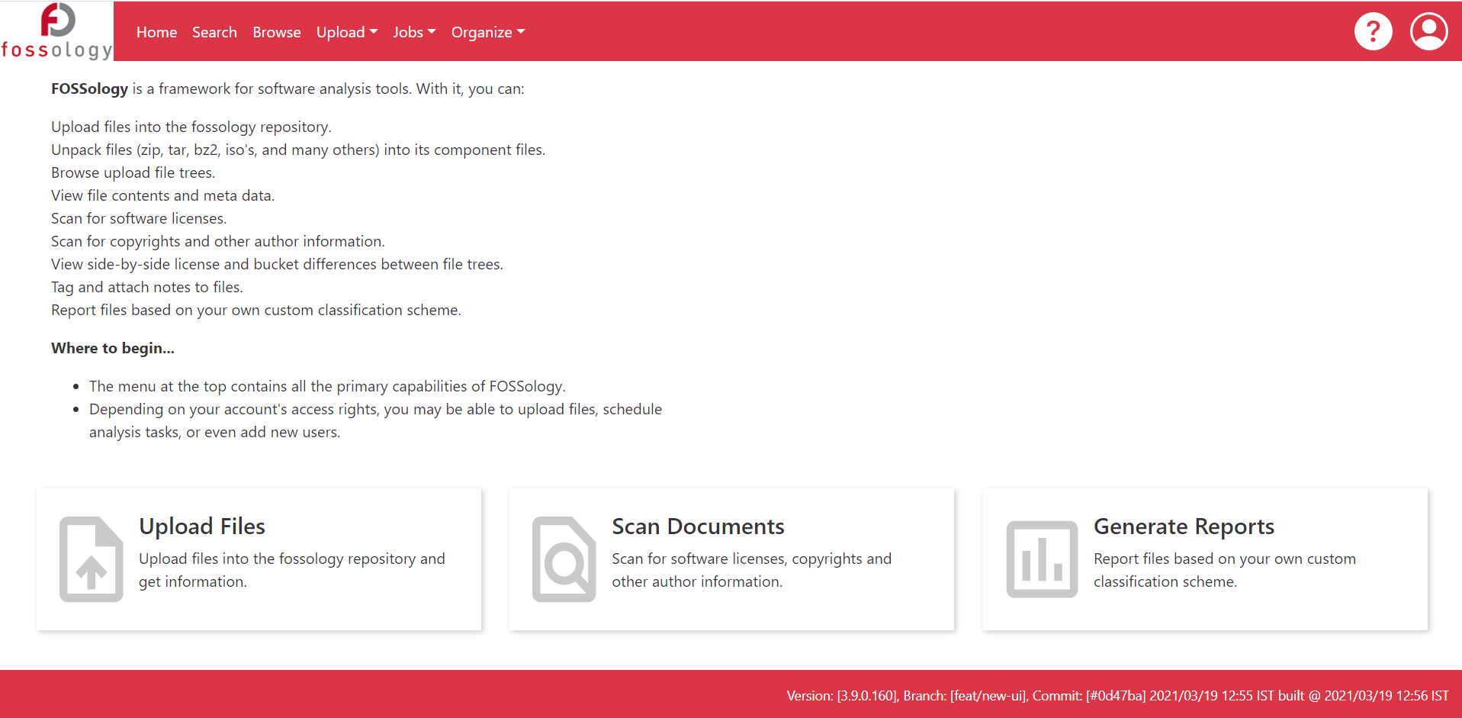Viewport: 1462px width, 718px height.
Task: Click the 'Where to begin...' heading
Action: (x=113, y=348)
